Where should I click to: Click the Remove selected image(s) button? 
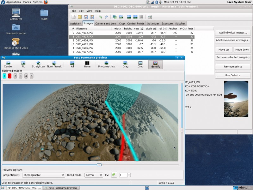232,57
